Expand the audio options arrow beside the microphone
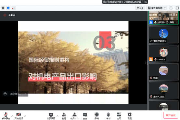This screenshot has width=180, height=120. coord(12,116)
